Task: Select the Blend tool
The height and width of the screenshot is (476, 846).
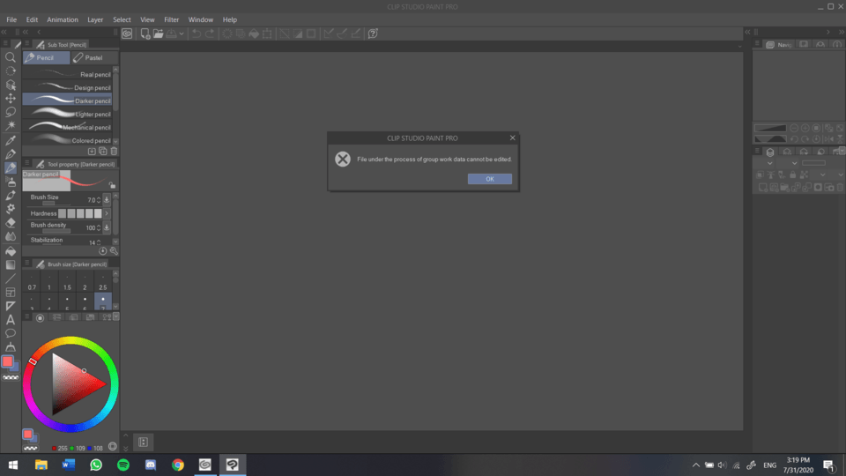Action: click(11, 236)
